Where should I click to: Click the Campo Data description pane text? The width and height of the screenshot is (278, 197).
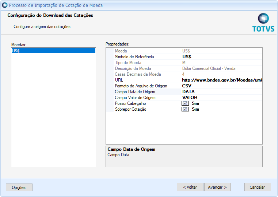coord(118,155)
